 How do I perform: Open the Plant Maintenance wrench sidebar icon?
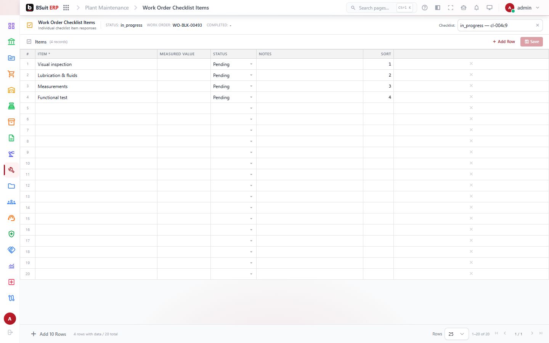click(11, 170)
